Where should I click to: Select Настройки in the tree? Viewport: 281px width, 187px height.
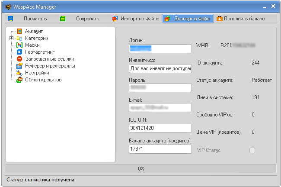37,73
